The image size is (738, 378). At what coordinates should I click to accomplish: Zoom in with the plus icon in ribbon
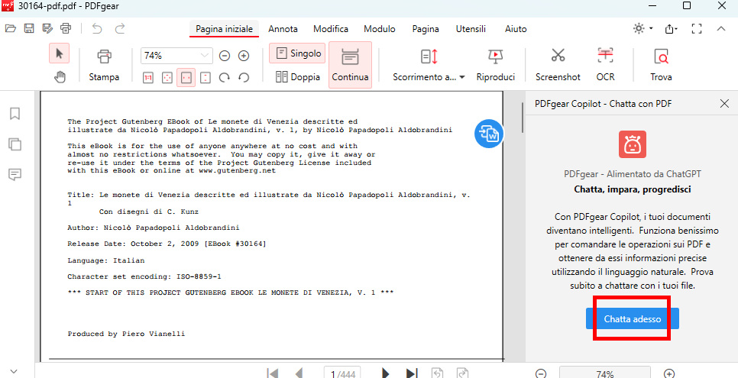pos(244,56)
